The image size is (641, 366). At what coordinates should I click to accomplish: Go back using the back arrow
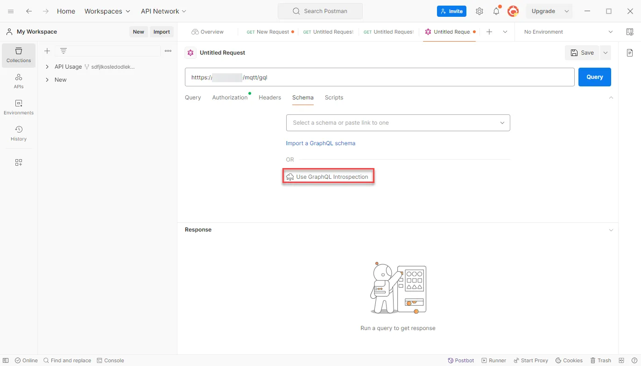(x=29, y=11)
